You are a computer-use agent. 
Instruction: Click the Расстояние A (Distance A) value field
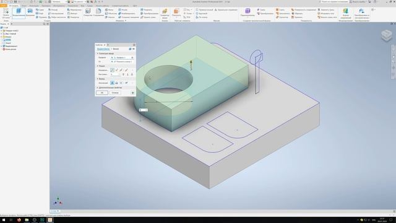click(x=115, y=74)
